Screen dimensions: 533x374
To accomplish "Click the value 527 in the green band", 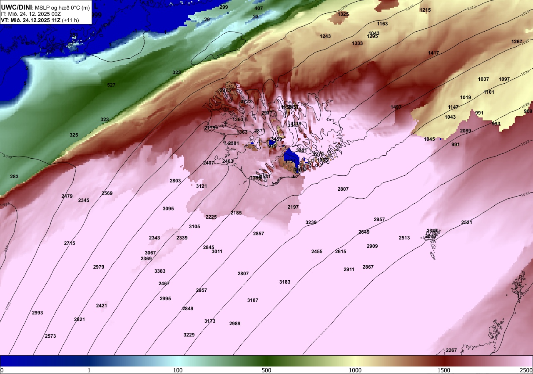I will coord(111,85).
